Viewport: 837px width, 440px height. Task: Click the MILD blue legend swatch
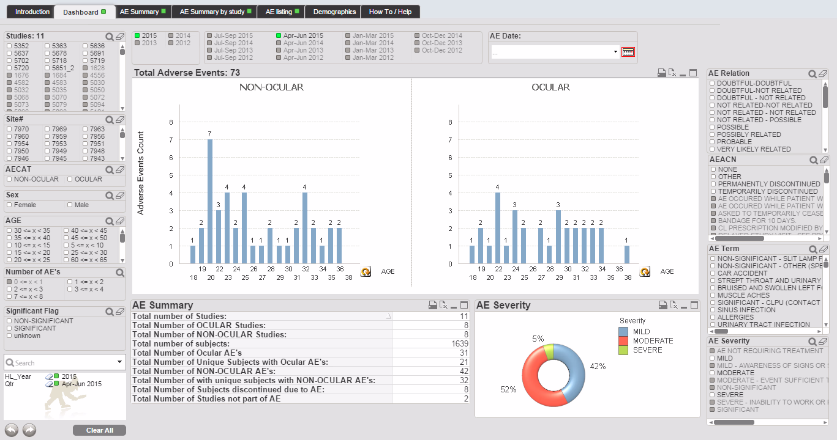tap(623, 332)
